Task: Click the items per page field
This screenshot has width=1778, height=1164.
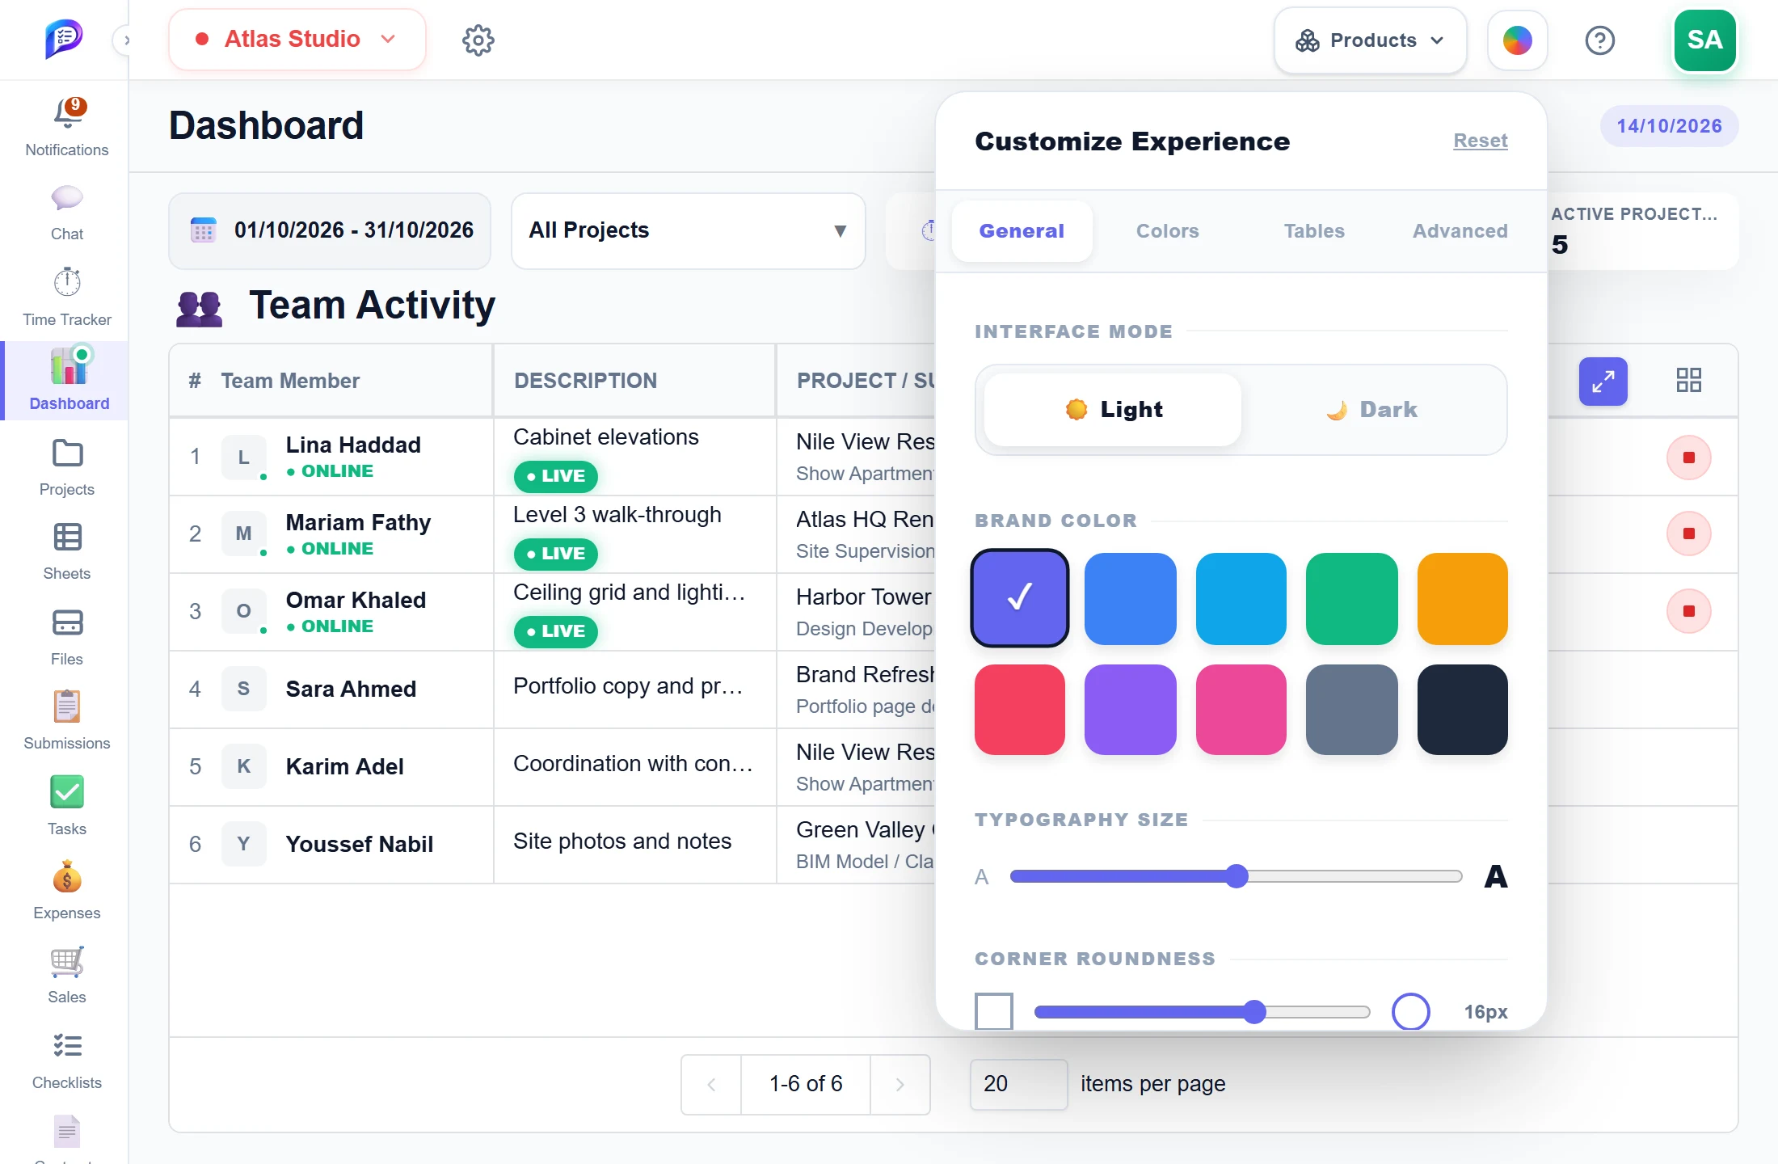Action: (1018, 1084)
